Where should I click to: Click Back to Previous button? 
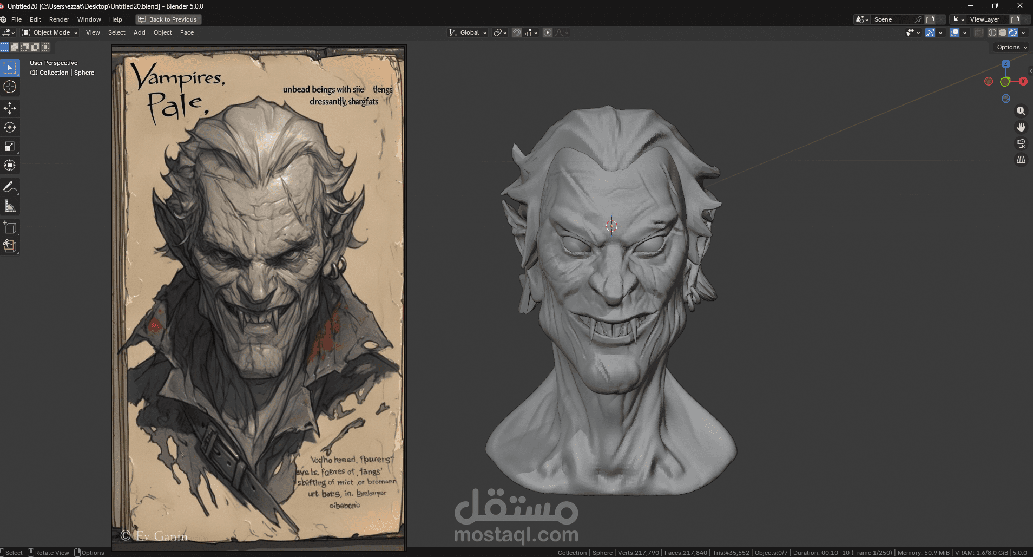coord(168,19)
